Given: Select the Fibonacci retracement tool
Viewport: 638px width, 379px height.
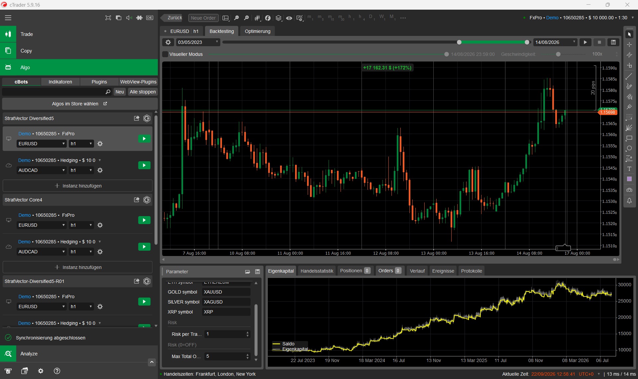Looking at the screenshot, I should [629, 117].
